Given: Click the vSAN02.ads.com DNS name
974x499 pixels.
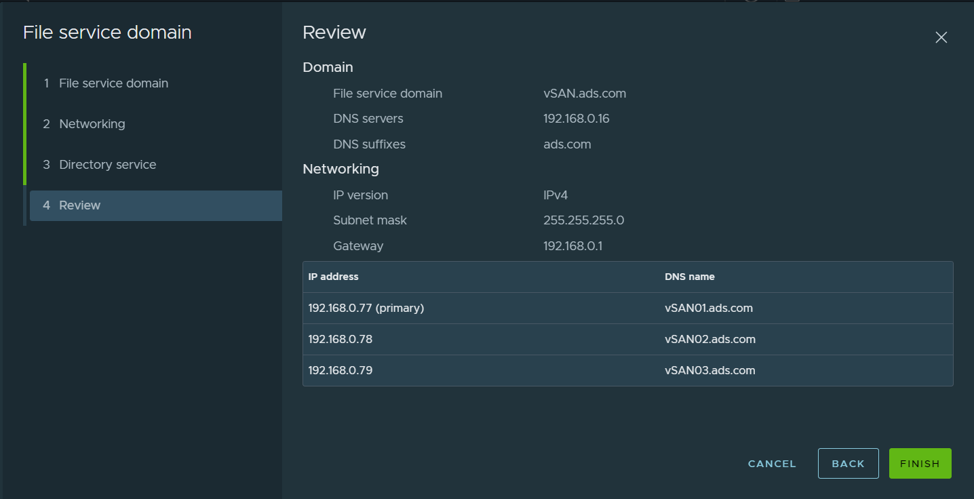Looking at the screenshot, I should point(710,339).
